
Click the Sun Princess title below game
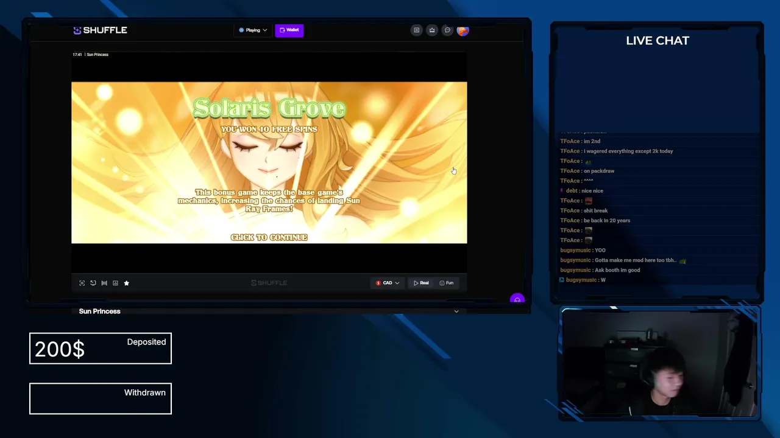99,311
